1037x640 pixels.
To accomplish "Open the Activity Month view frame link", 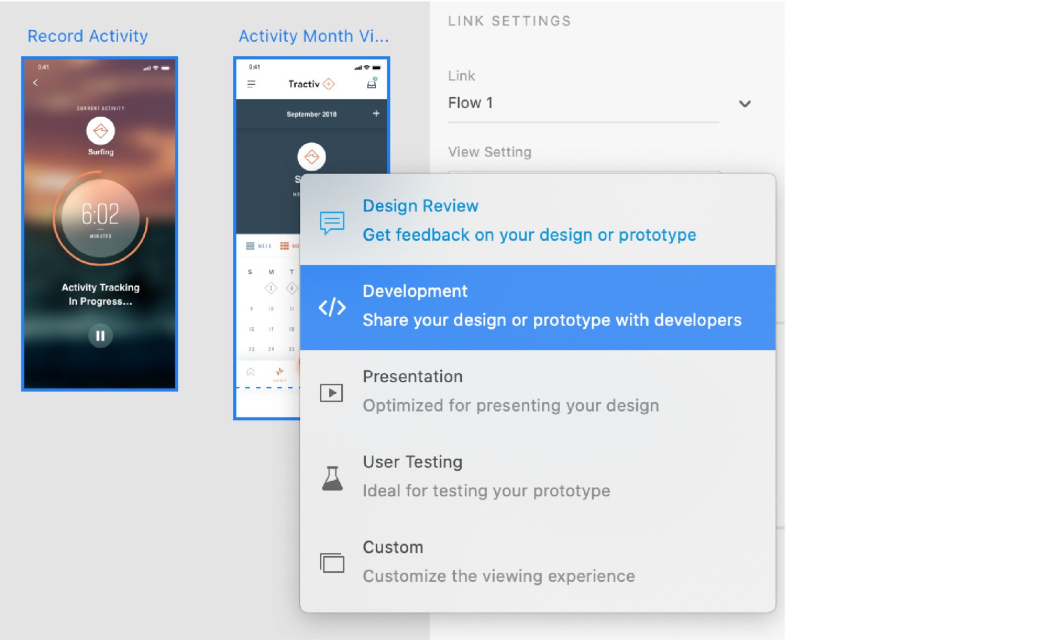I will 313,36.
